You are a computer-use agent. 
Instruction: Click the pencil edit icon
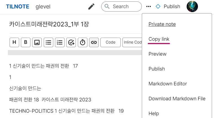(91, 6)
